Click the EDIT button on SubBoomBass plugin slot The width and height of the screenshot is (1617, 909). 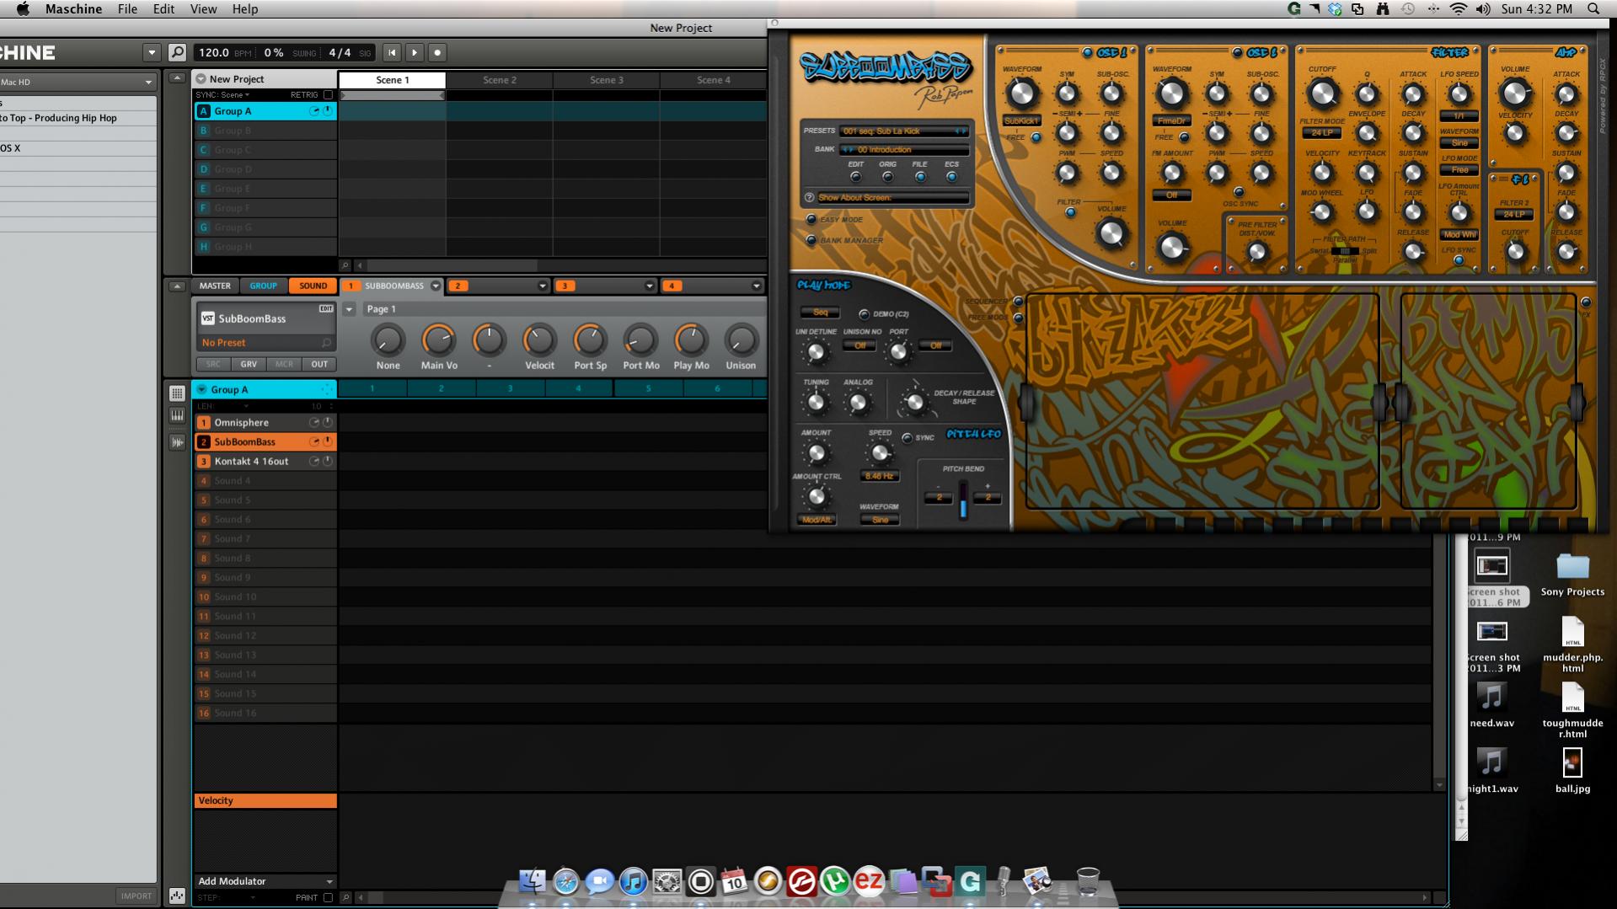pos(326,309)
